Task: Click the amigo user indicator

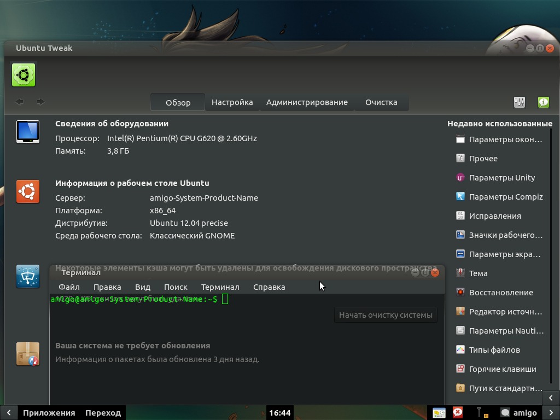Action: click(x=519, y=413)
